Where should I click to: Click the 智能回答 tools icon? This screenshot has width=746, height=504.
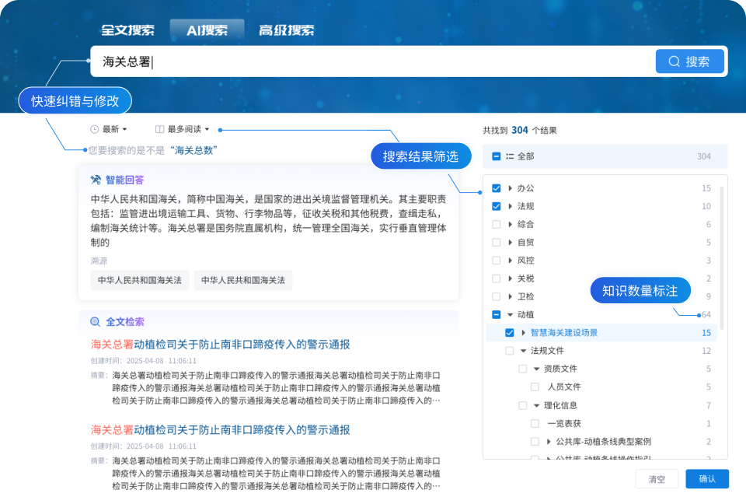[96, 180]
